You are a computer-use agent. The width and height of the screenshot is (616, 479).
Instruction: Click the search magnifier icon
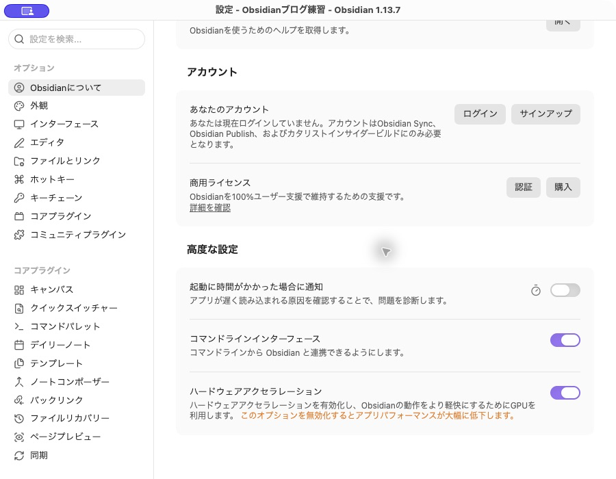19,39
